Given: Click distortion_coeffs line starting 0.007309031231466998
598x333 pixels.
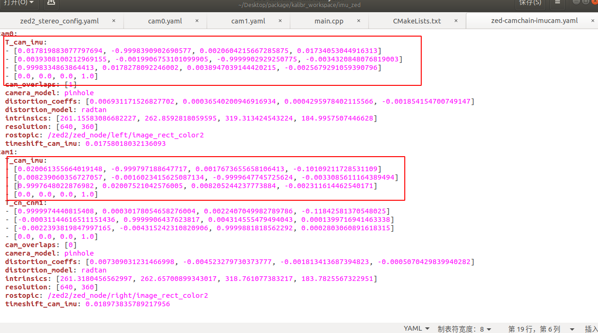Looking at the screenshot, I should pyautogui.click(x=240, y=262).
